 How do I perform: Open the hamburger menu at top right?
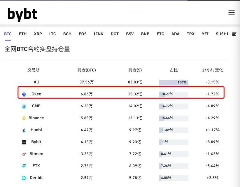[x=232, y=13]
